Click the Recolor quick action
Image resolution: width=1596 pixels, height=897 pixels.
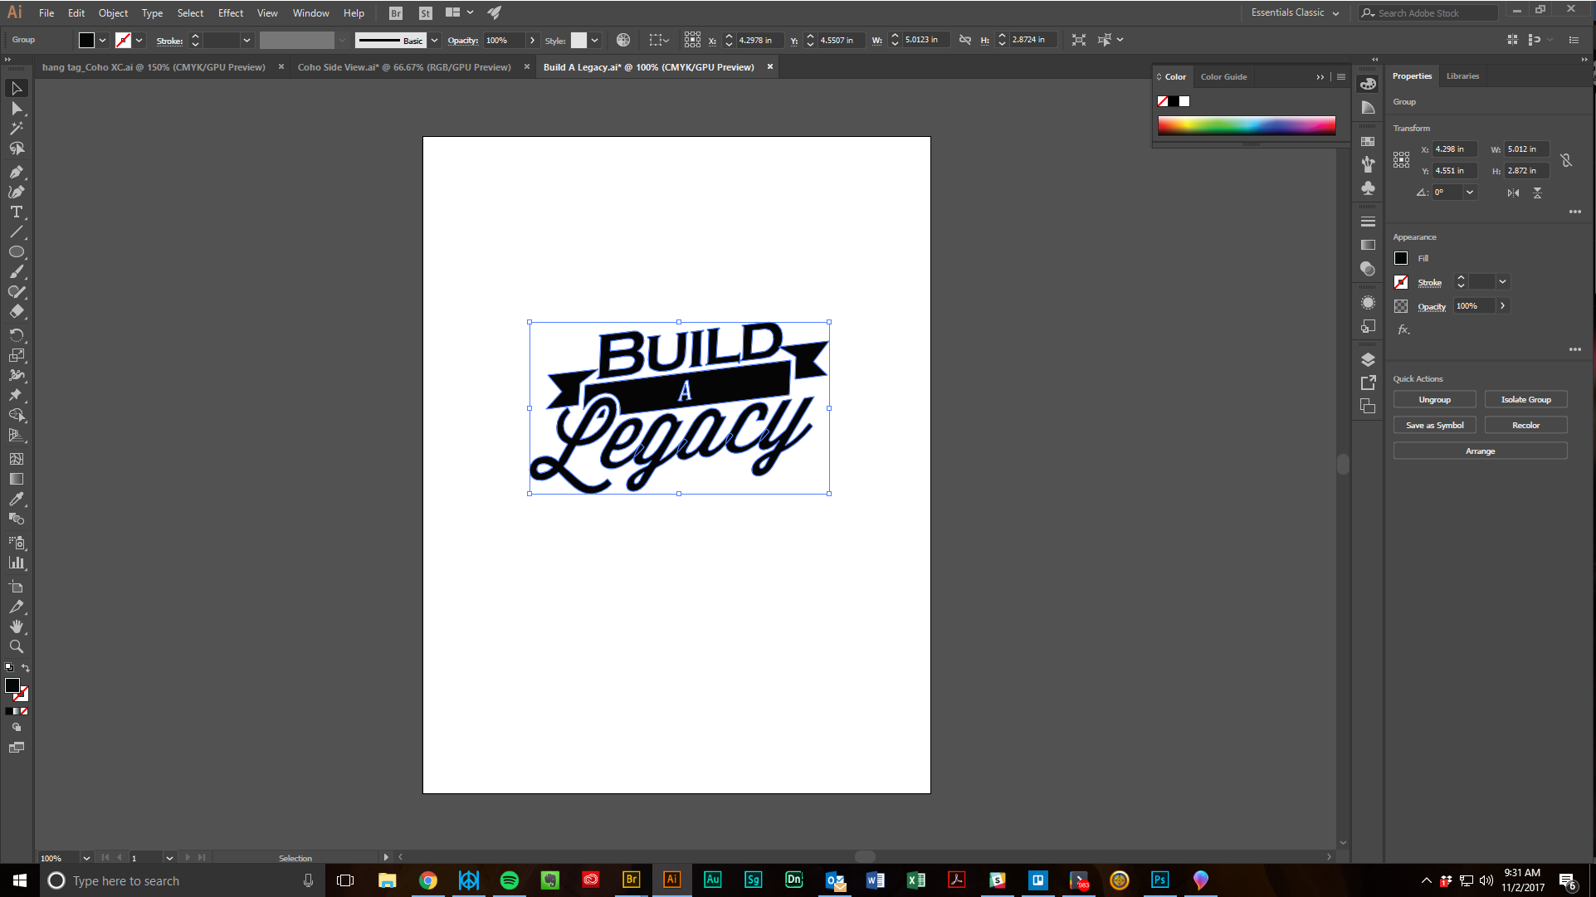pos(1525,424)
